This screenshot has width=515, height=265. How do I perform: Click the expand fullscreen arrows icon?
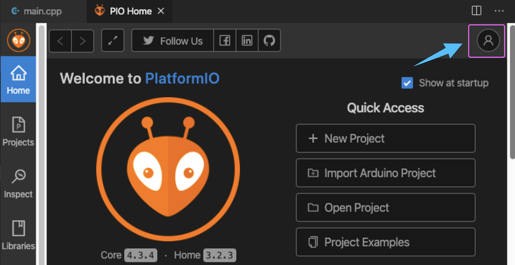pyautogui.click(x=113, y=41)
